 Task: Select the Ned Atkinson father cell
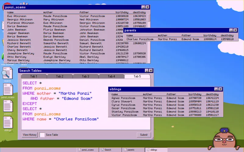pos(89,19)
